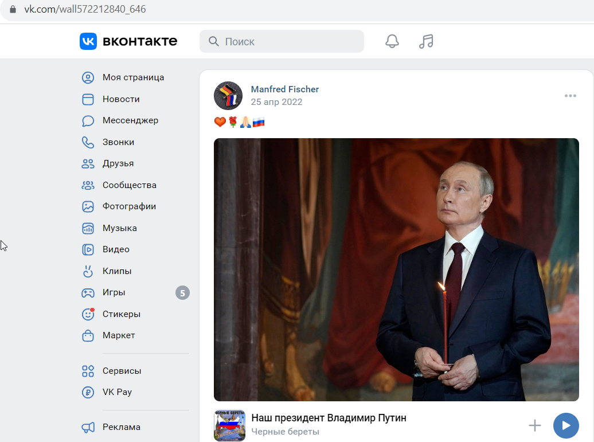Add the track with the plus icon
594x442 pixels.
(535, 425)
